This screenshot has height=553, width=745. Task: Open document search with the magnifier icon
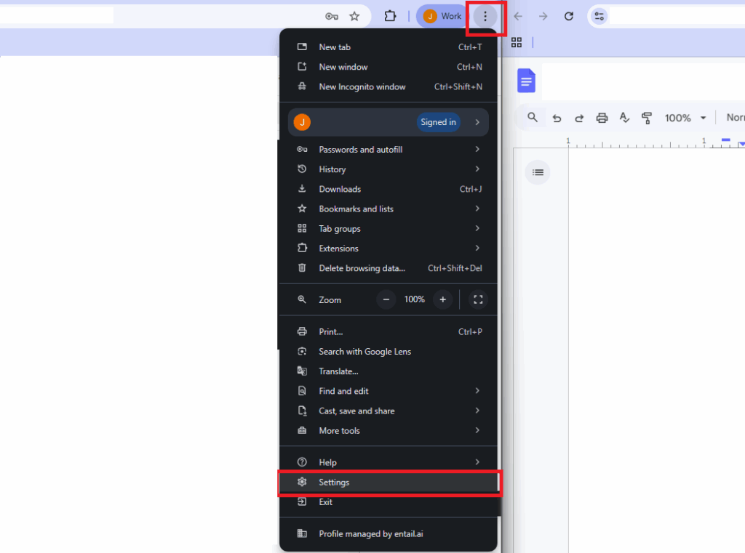tap(532, 117)
